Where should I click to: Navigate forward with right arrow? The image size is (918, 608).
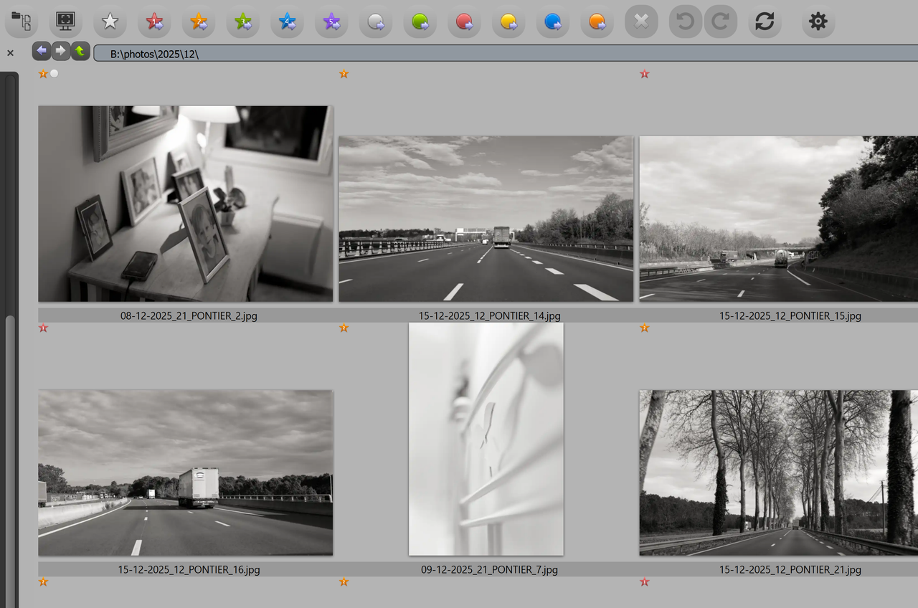(x=61, y=51)
